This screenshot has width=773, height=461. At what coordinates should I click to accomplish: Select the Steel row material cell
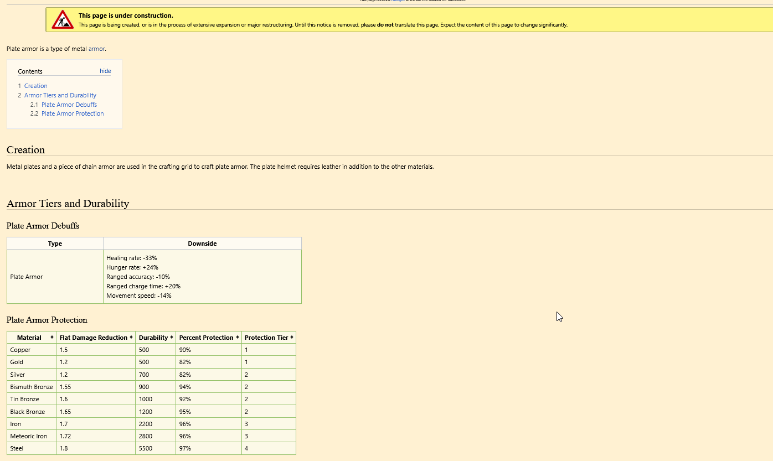(17, 448)
